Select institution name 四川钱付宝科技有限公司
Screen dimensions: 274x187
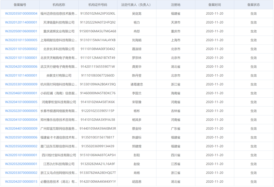point(59,155)
